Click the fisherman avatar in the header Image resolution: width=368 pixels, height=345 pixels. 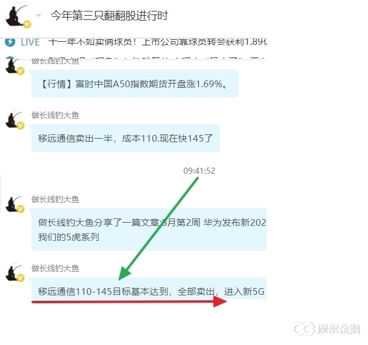(18, 16)
